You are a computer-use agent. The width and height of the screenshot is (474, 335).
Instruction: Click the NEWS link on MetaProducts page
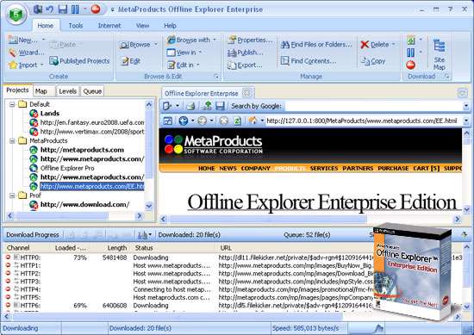tap(228, 168)
